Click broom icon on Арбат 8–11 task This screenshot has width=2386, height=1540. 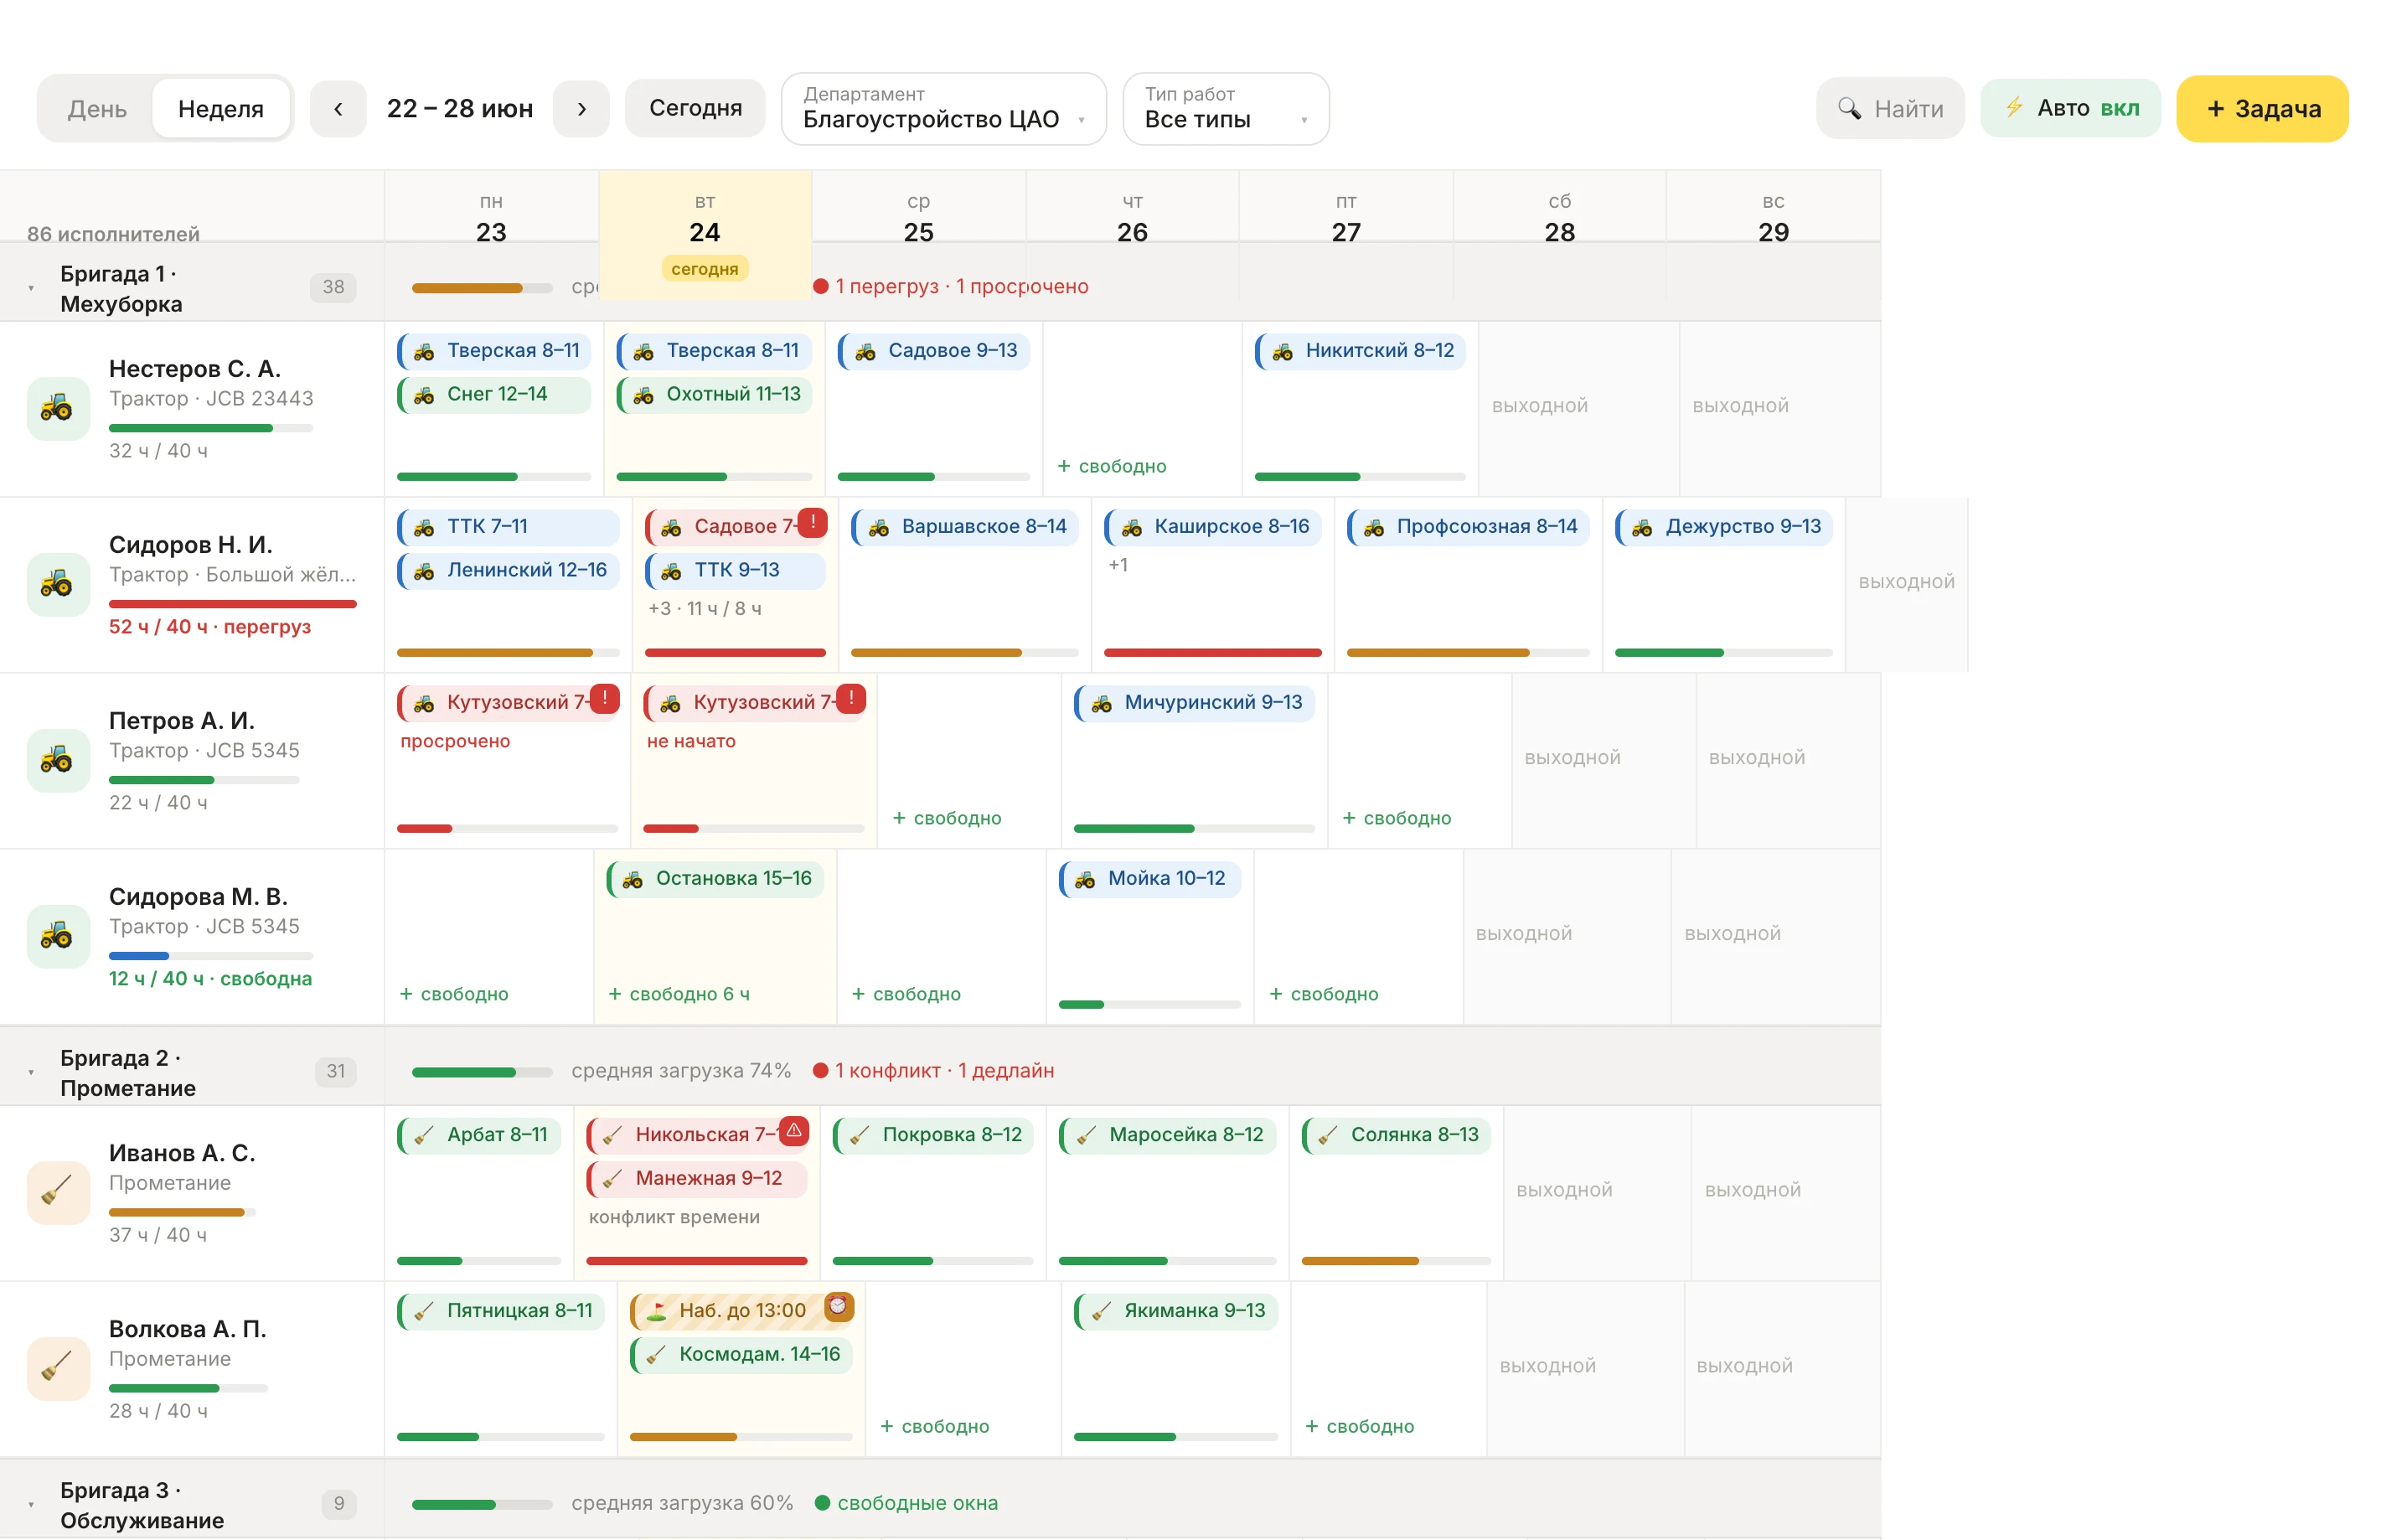[424, 1135]
